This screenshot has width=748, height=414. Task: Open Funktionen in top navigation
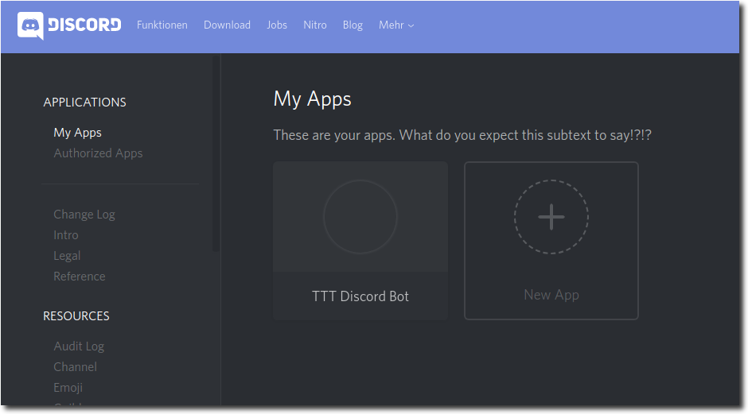tap(162, 25)
